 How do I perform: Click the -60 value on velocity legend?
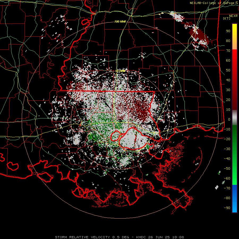227,178
